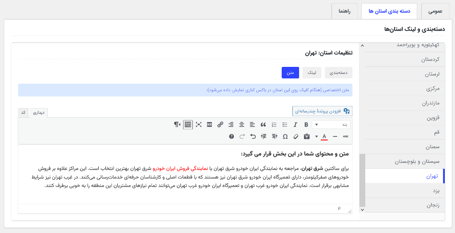The image size is (455, 233).
Task: Undo the last edit
Action: (x=253, y=136)
